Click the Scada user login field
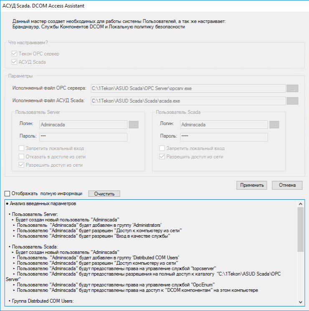 224,124
